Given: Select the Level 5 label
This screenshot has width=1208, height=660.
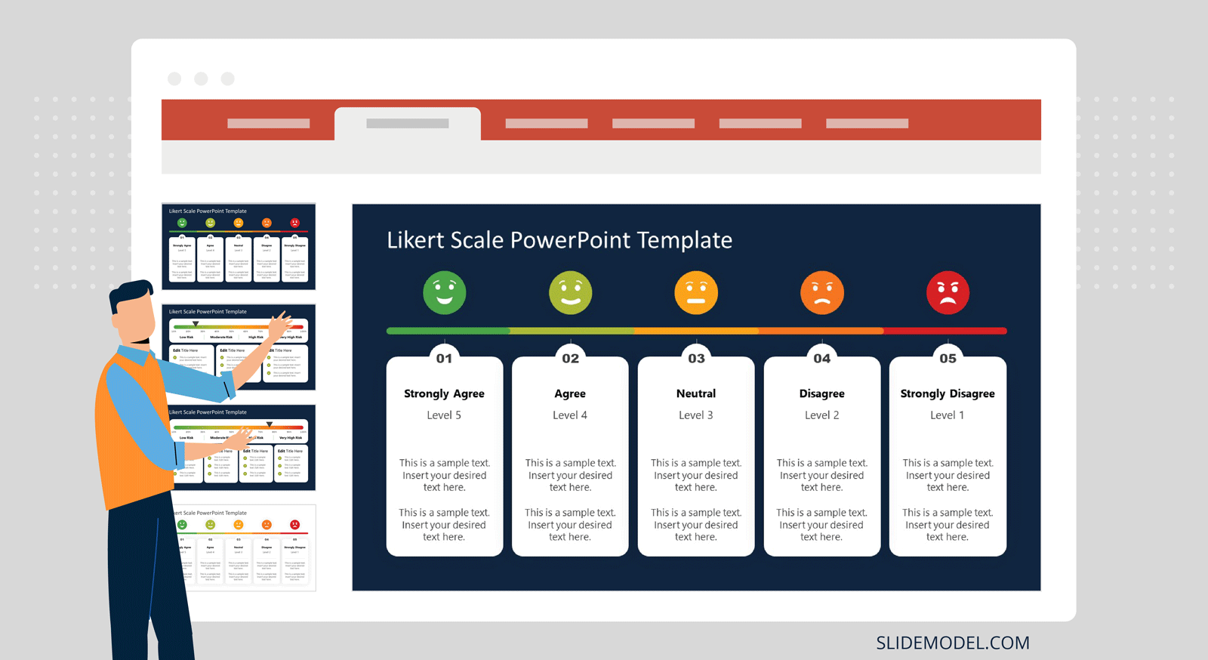Looking at the screenshot, I should point(444,415).
